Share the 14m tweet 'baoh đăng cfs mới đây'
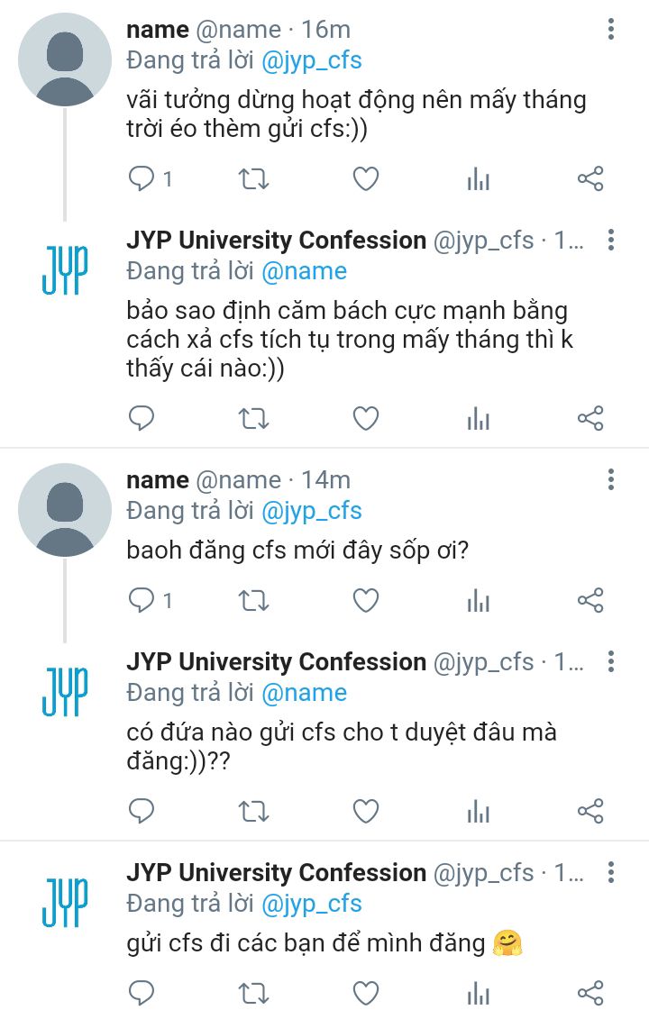This screenshot has width=649, height=1019. (590, 600)
